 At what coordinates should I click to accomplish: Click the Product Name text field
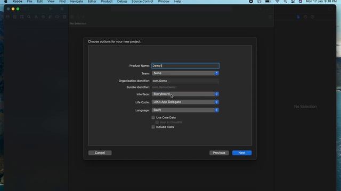tap(185, 66)
